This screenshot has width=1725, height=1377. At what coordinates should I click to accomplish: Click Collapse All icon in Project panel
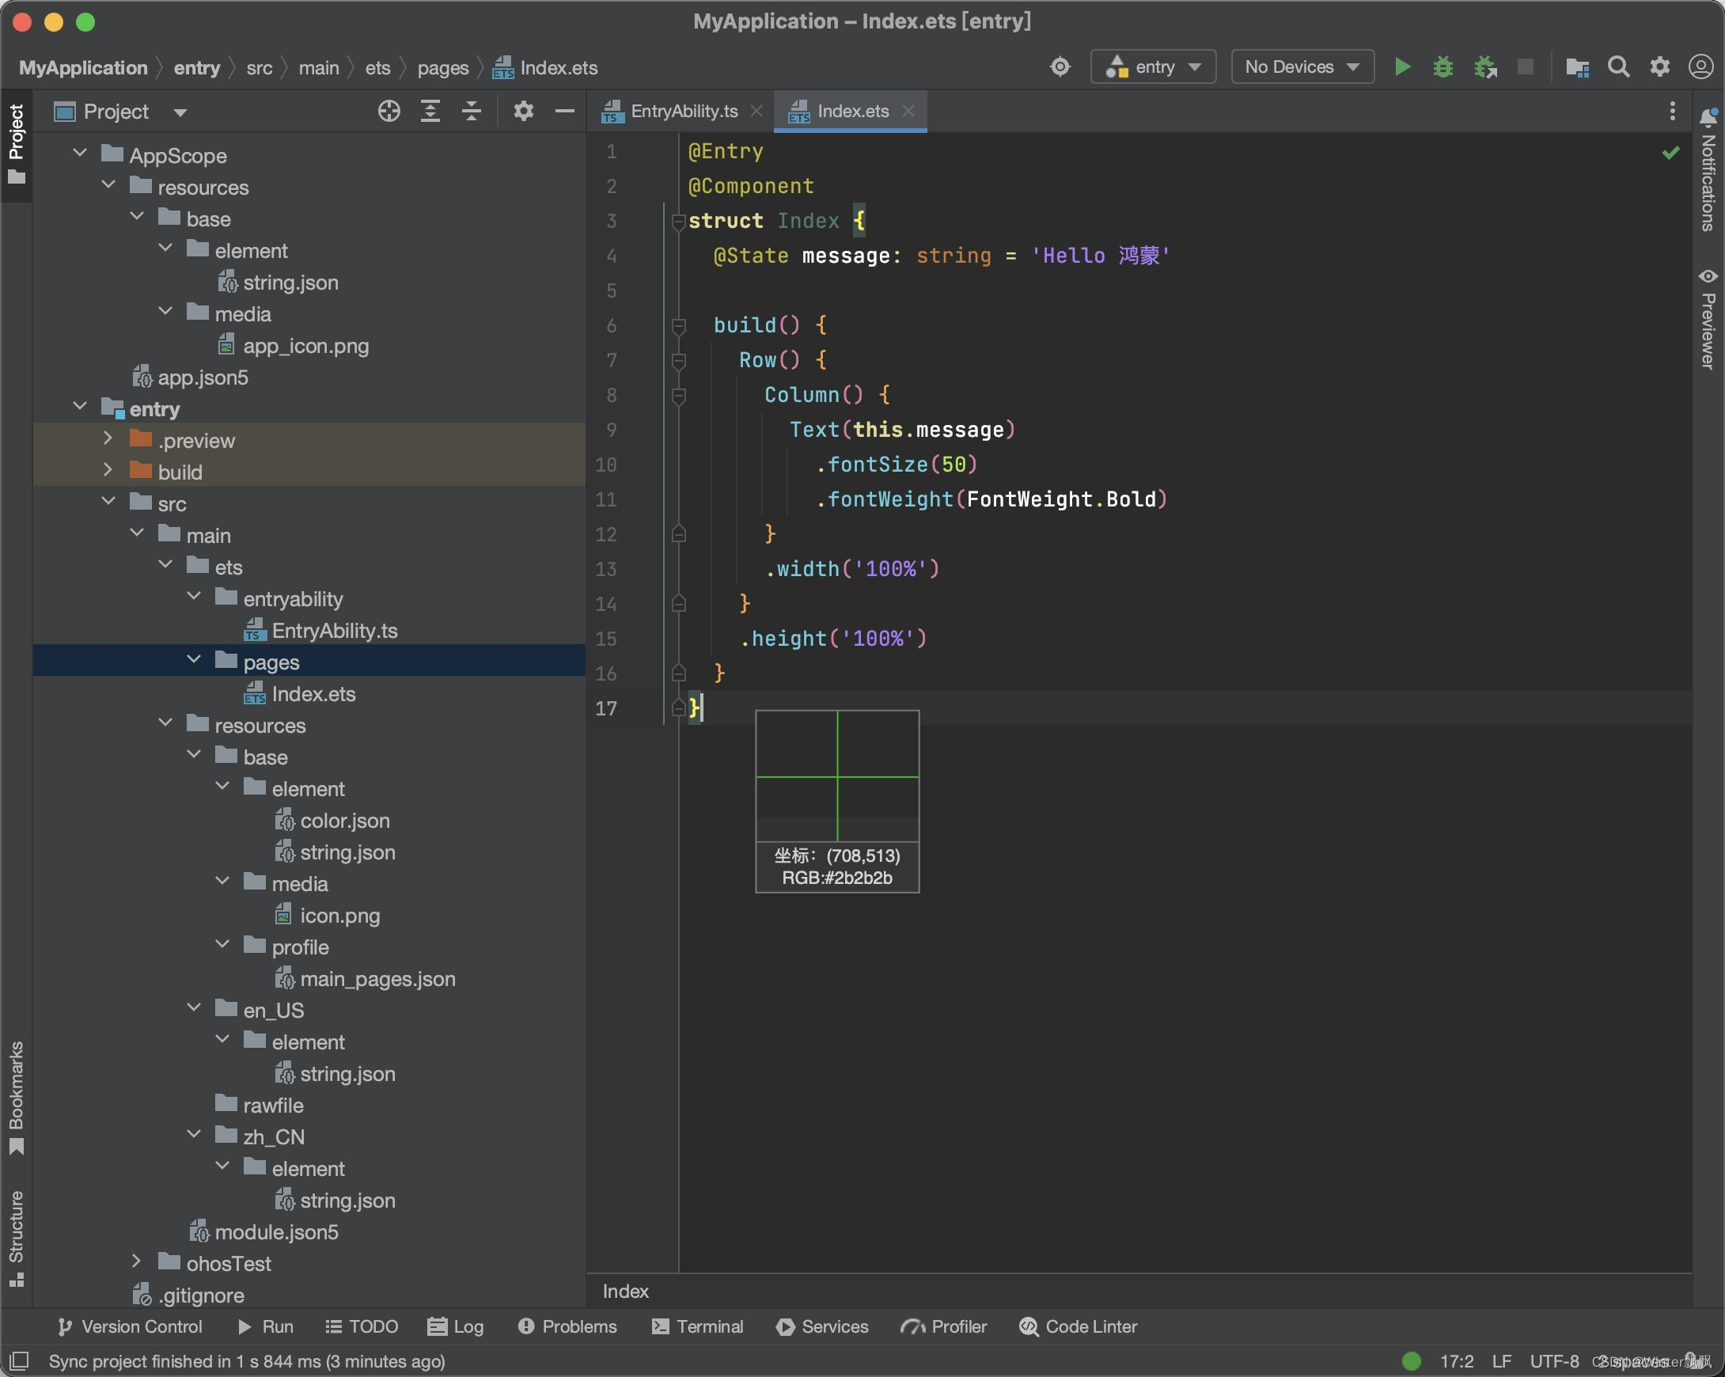click(x=472, y=112)
